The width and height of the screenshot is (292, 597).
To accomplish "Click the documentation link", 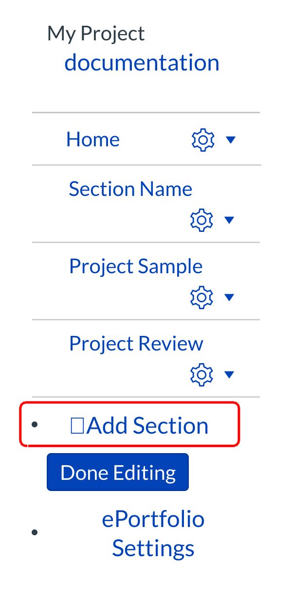I will pos(142,63).
